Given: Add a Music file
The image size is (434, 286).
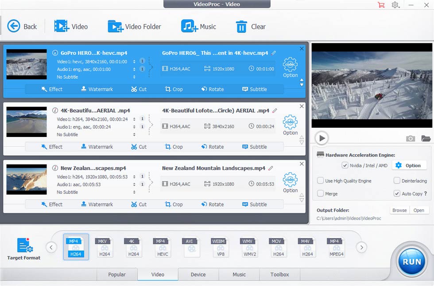Looking at the screenshot, I should coord(198,26).
